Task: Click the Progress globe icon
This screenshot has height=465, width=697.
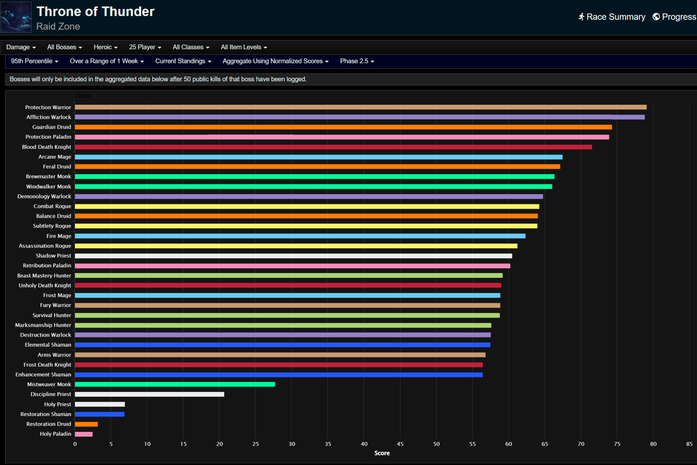Action: [656, 17]
